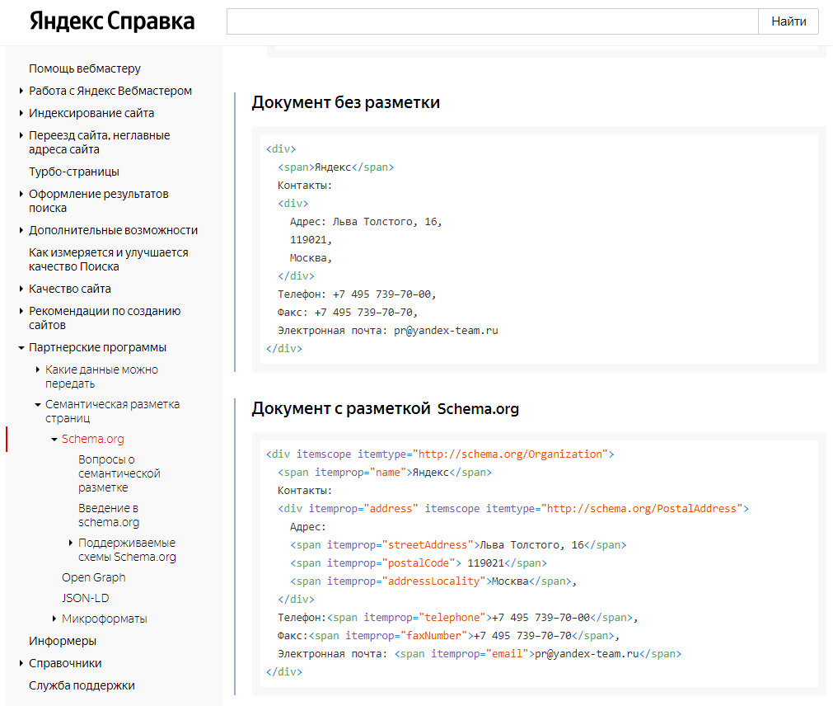
Task: Expand arrow next to Переезд сайта, неглавные адреса
Action: pos(21,135)
